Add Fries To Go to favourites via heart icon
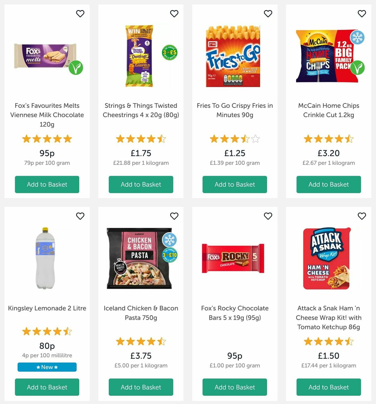The height and width of the screenshot is (404, 376). pos(268,14)
